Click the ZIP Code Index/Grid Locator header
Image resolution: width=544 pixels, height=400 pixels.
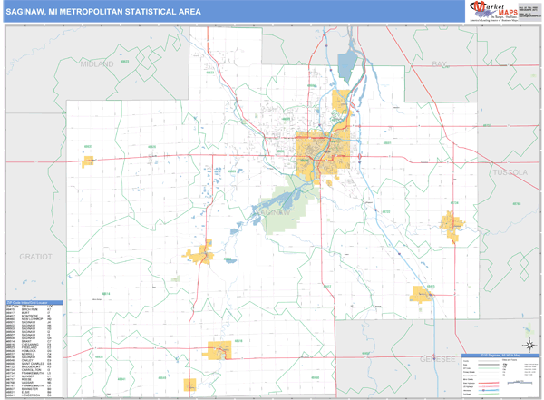(x=34, y=302)
